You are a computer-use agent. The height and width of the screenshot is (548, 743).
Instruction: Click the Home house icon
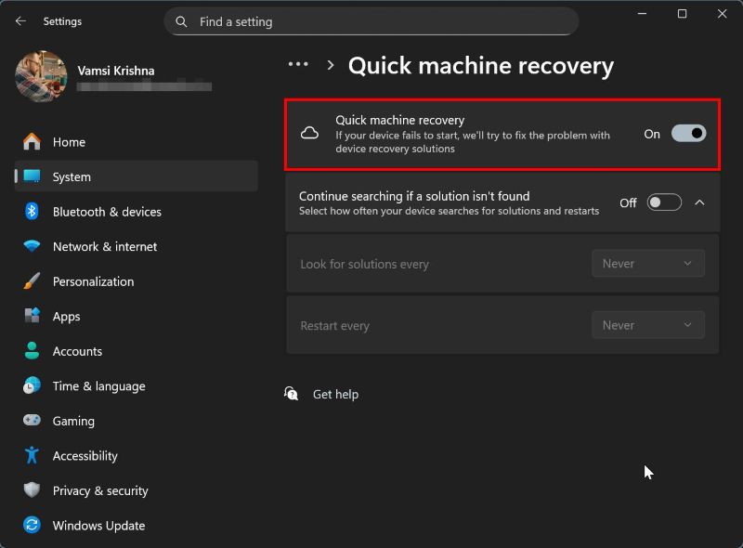point(33,142)
